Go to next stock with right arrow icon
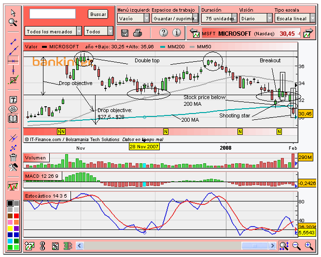 (308, 33)
